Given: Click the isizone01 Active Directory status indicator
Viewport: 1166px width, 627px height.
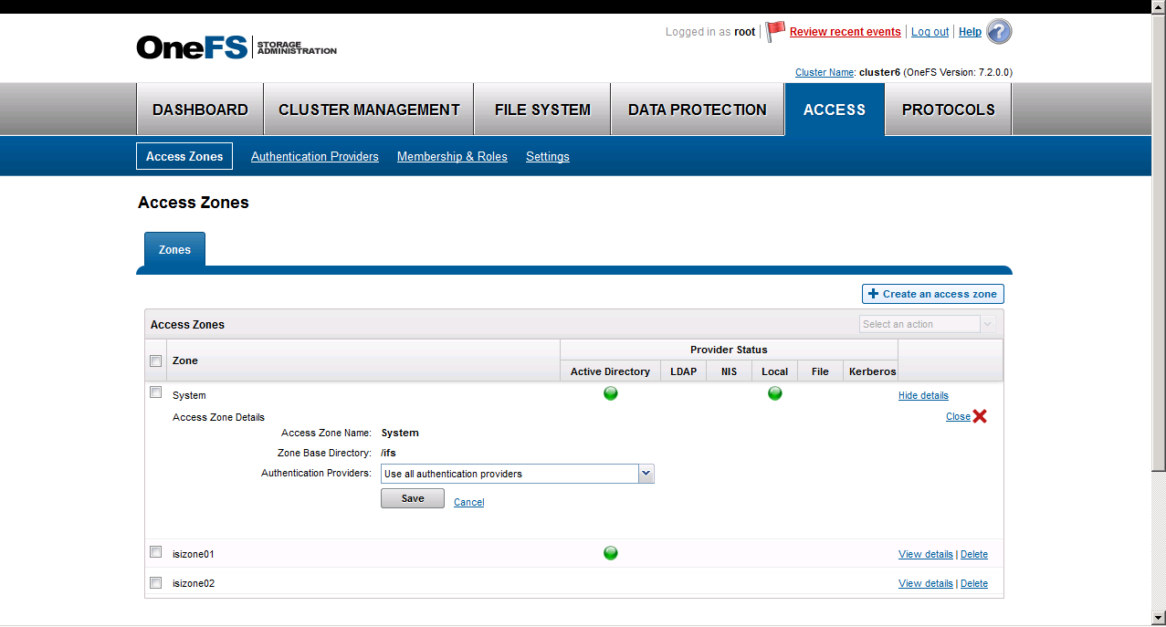Looking at the screenshot, I should click(611, 553).
